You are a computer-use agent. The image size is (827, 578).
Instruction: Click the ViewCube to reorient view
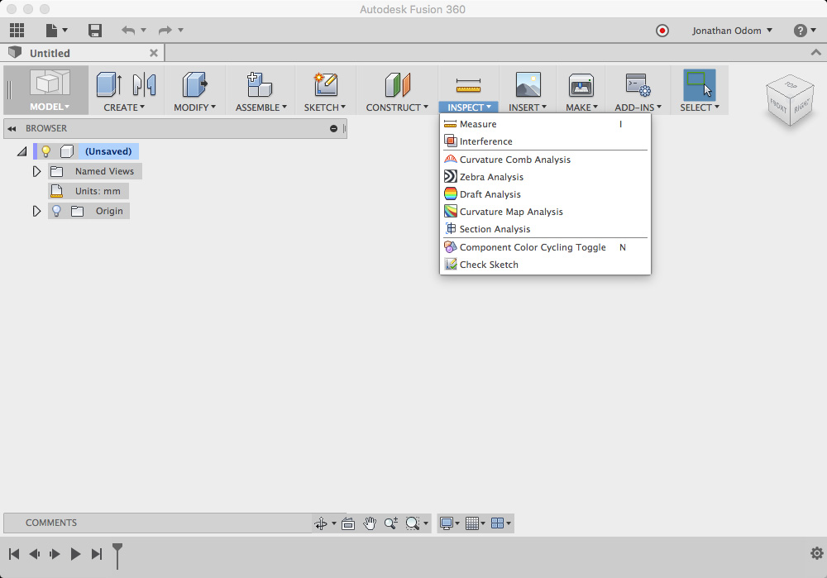(x=790, y=100)
